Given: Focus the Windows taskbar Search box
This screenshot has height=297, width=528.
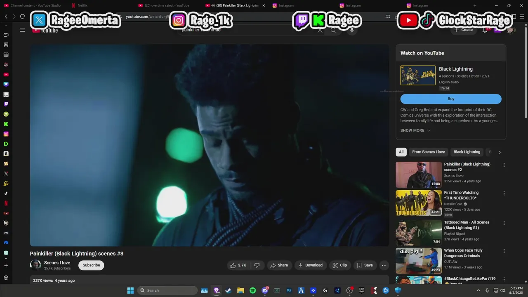Looking at the screenshot, I should pyautogui.click(x=167, y=290).
